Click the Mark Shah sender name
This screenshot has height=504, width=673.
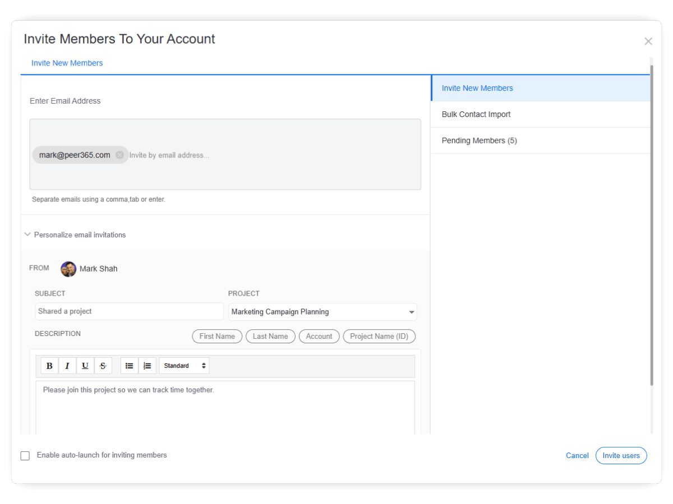click(x=99, y=269)
